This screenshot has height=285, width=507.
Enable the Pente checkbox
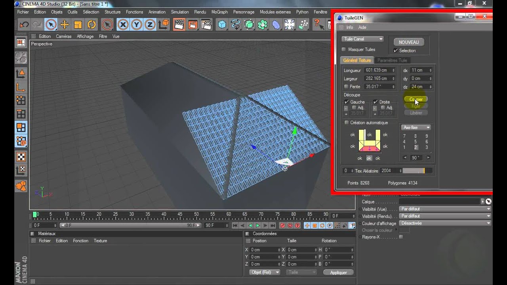(x=347, y=87)
